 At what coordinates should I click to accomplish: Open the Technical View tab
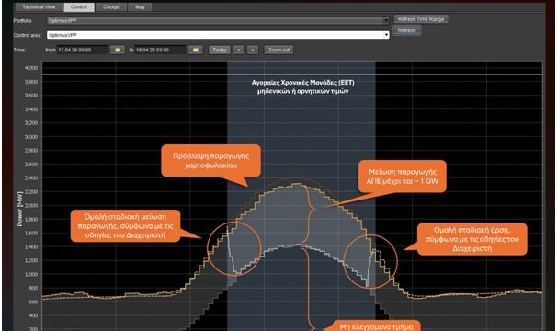point(40,6)
